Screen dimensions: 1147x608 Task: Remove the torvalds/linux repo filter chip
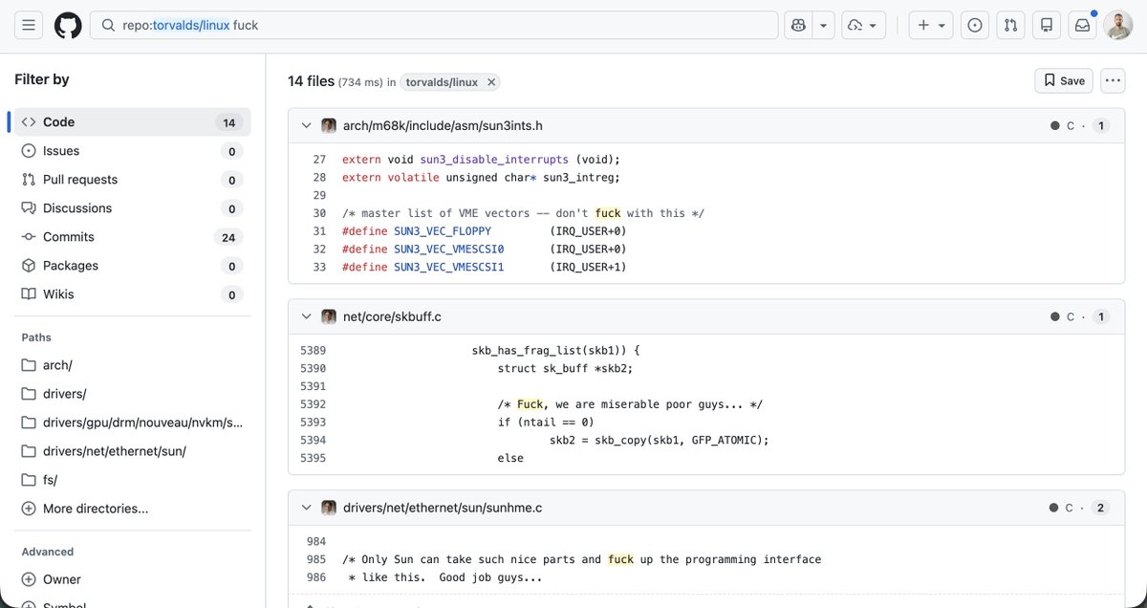491,82
